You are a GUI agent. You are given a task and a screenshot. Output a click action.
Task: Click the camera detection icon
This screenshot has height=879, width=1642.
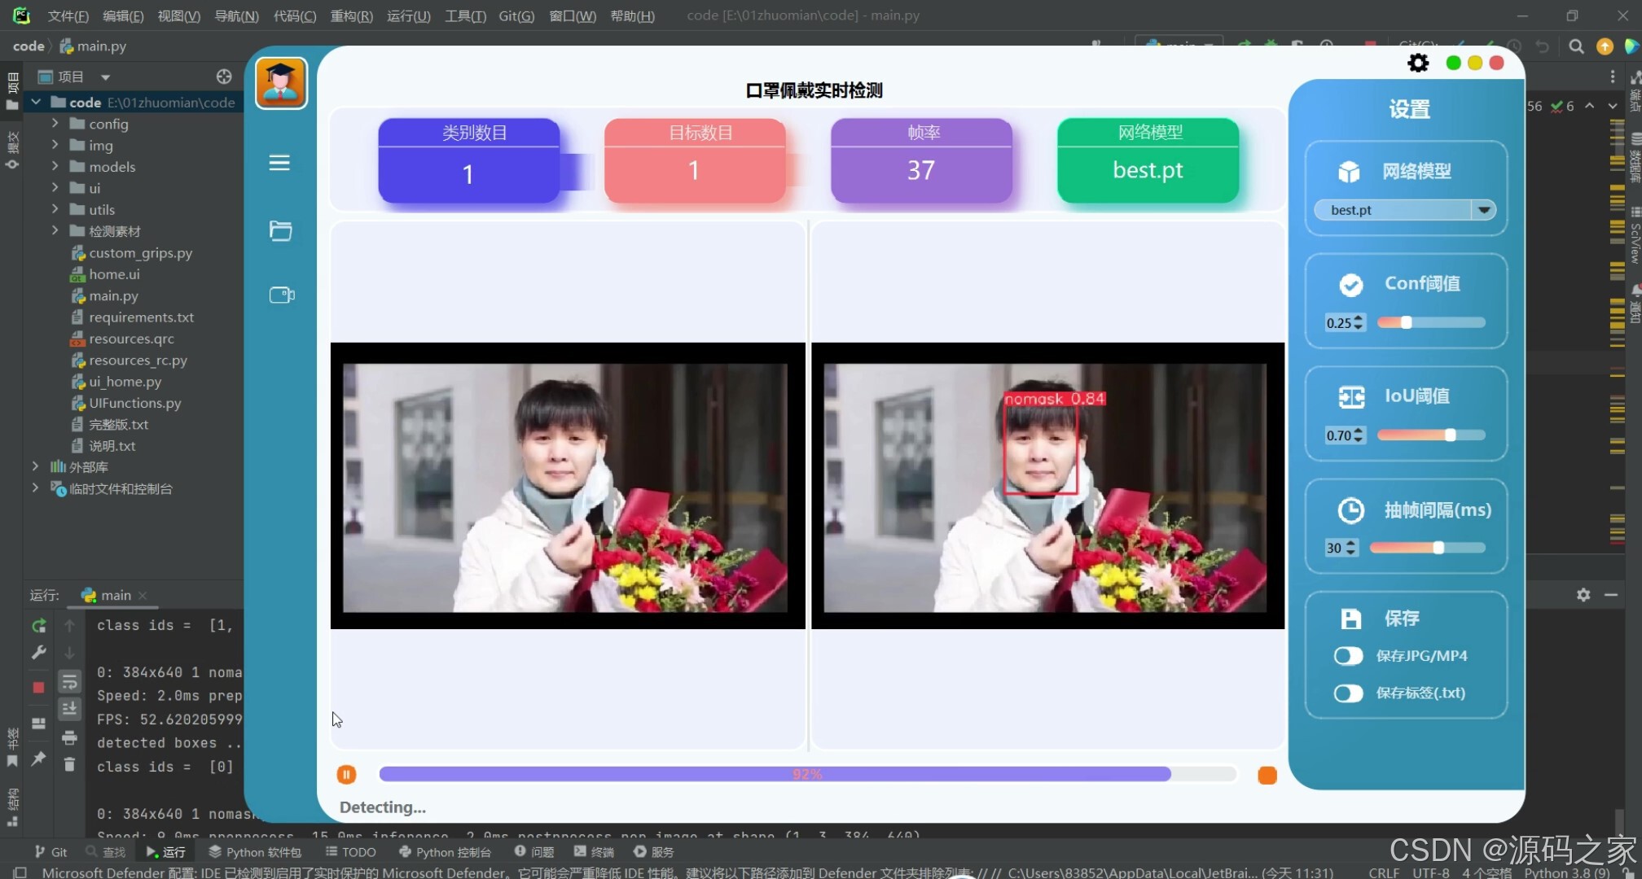pos(281,295)
